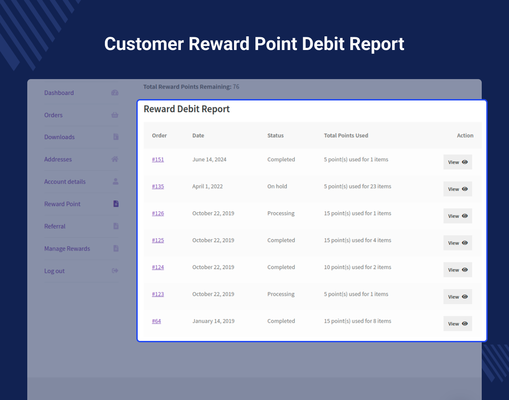Click the Reward Debit Report heading
The image size is (509, 400).
point(187,109)
